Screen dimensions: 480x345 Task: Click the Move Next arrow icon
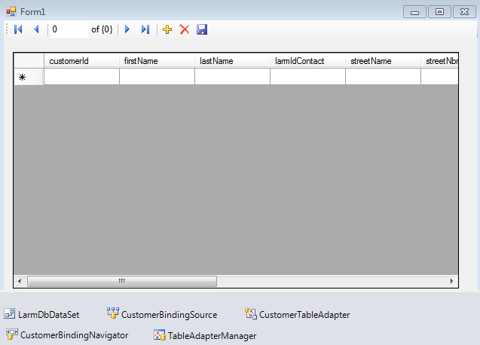coord(127,29)
